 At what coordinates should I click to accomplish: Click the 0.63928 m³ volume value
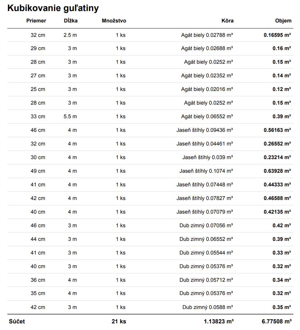point(277,171)
